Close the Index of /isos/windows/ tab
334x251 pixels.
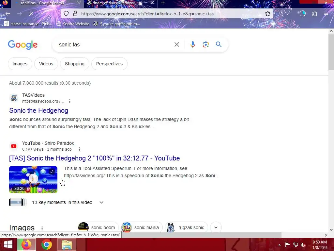152,3
